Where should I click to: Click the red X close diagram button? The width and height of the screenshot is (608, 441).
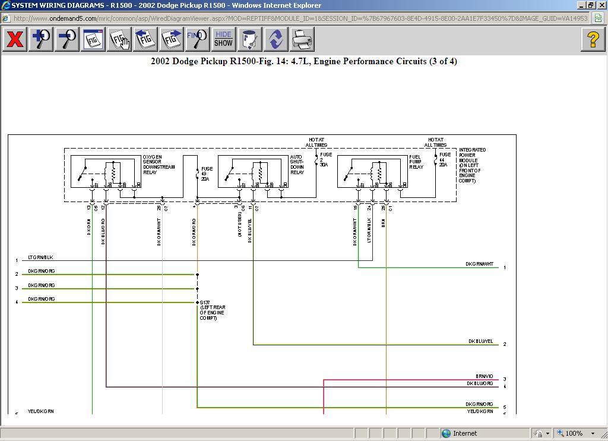tap(15, 40)
